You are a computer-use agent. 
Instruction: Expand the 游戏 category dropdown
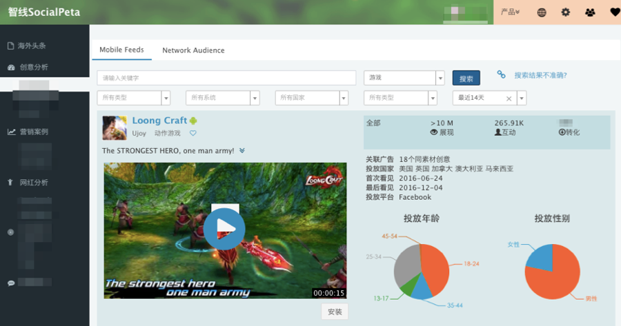point(440,78)
